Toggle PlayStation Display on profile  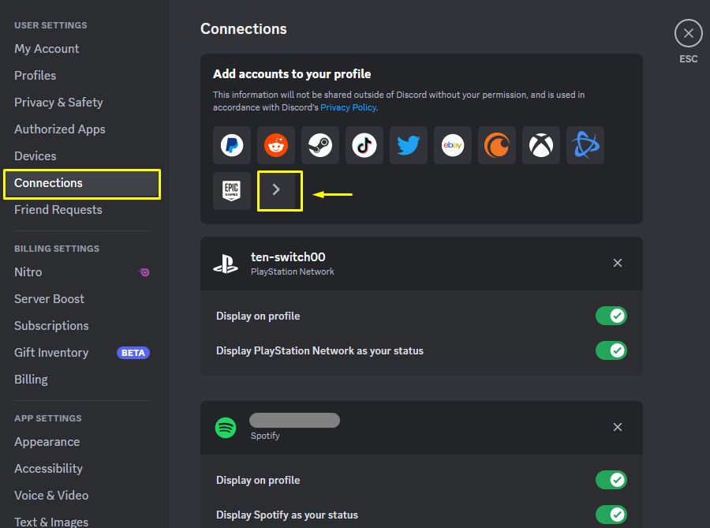tap(611, 316)
